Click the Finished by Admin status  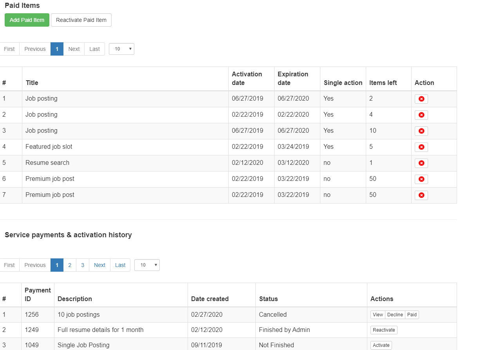[284, 330]
